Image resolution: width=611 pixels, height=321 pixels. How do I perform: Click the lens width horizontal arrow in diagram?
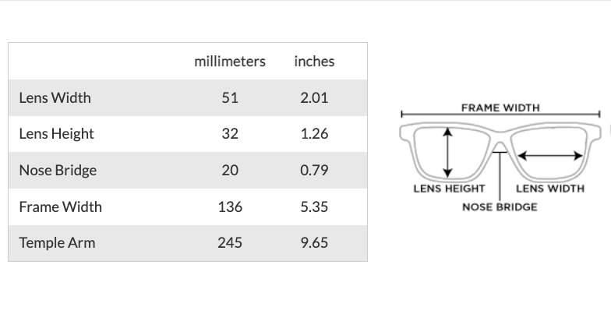pos(550,156)
